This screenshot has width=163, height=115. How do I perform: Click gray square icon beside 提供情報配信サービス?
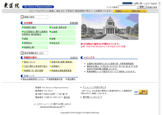tap(22, 53)
